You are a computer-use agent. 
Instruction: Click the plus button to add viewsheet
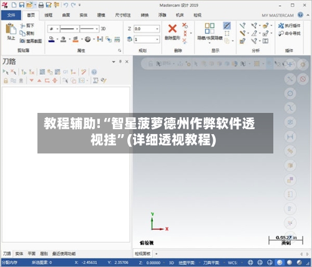tap(157, 254)
